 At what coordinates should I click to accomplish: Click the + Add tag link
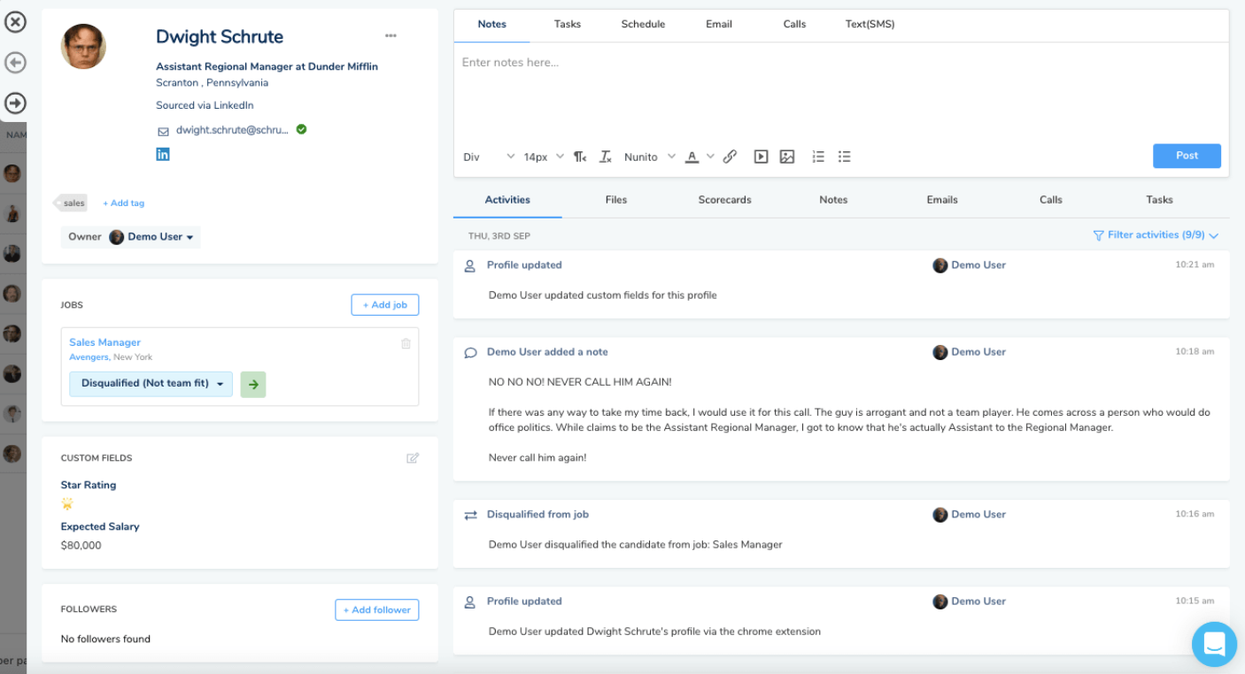coord(123,203)
